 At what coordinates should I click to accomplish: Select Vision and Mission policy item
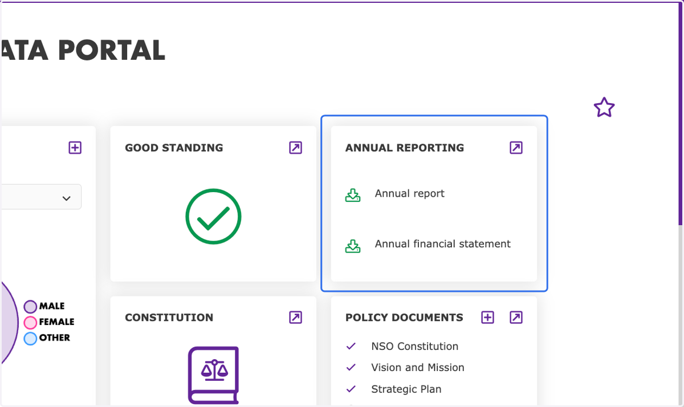[418, 368]
